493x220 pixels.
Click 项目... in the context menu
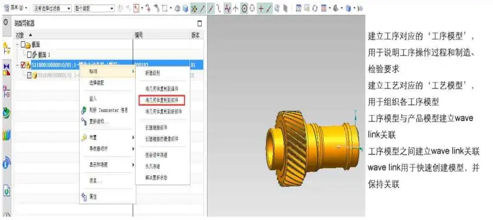point(107,181)
